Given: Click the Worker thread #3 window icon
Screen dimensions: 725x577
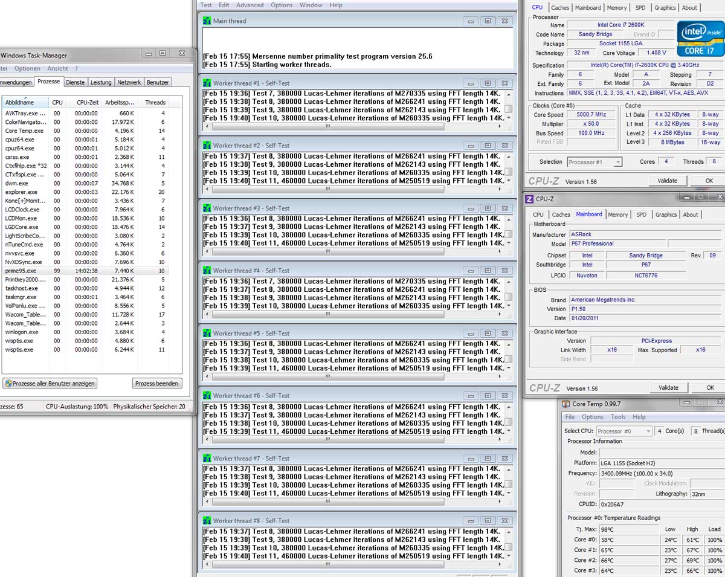Looking at the screenshot, I should tap(207, 208).
